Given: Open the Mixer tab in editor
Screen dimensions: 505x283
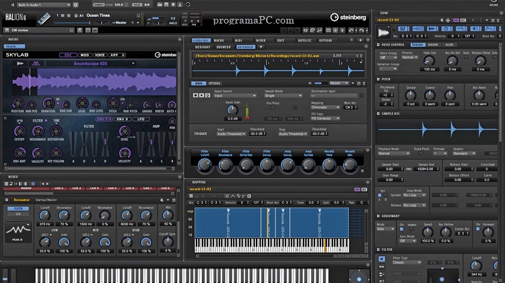Looking at the screenshot, I should coord(260,40).
